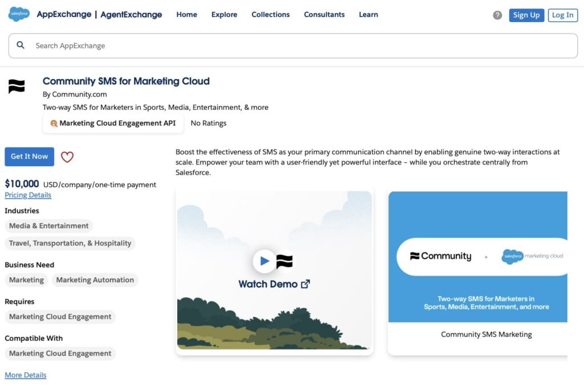The width and height of the screenshot is (584, 387).
Task: Click the external link icon beside Watch Demo
Action: pos(306,284)
